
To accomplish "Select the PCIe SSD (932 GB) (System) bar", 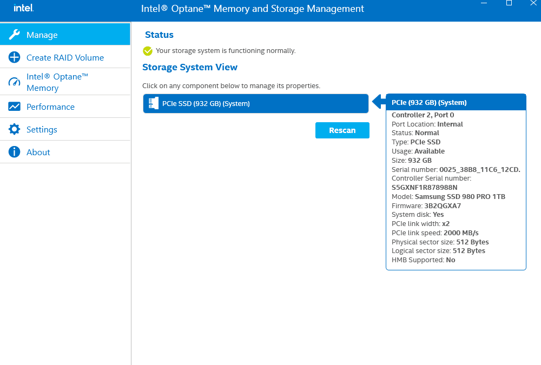I will pyautogui.click(x=256, y=103).
